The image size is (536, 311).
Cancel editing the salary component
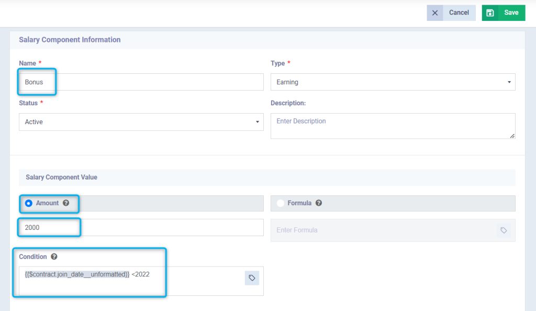(x=459, y=13)
